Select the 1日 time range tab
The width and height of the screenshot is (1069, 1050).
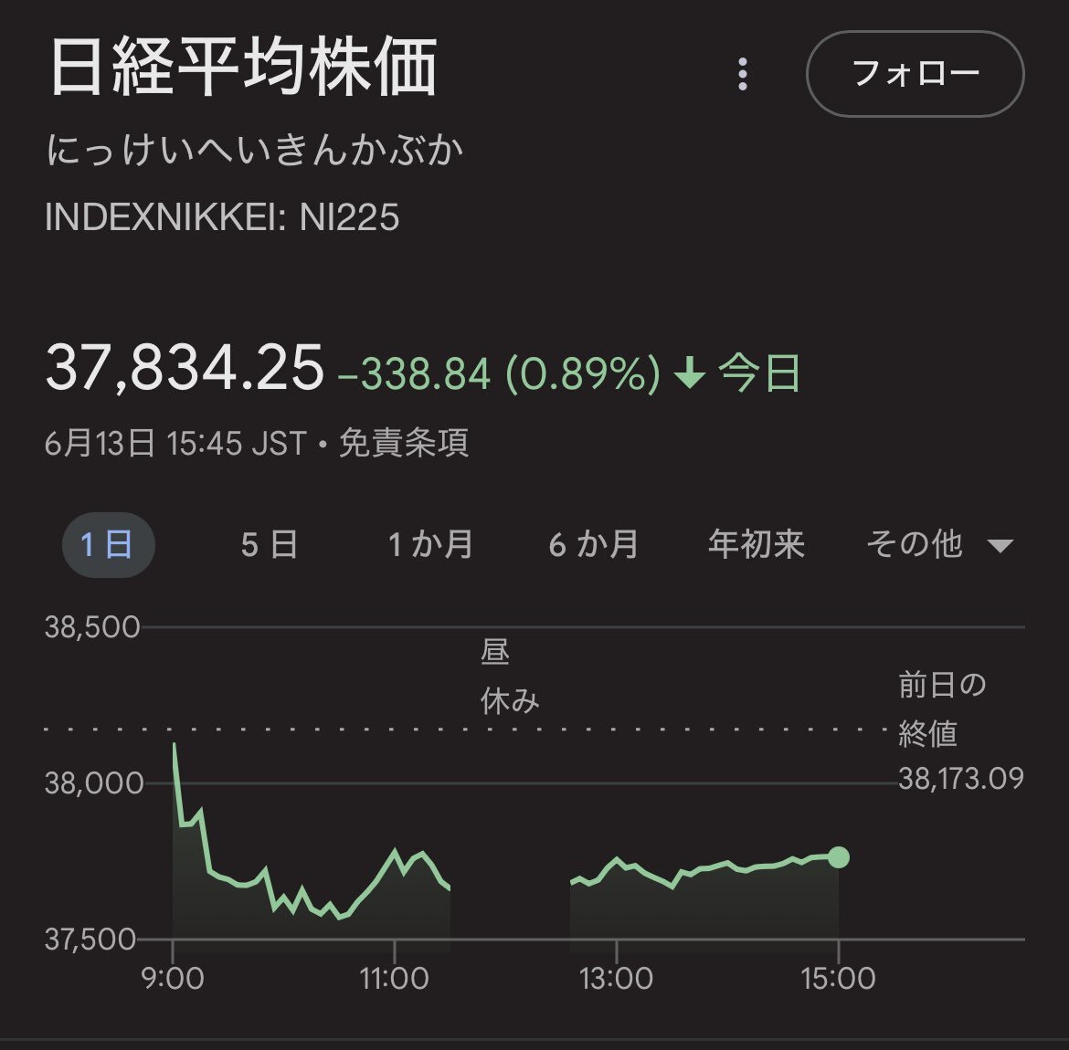[x=108, y=545]
